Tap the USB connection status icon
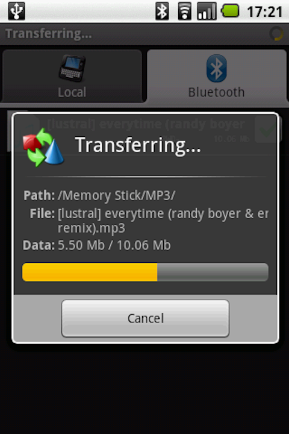This screenshot has width=289, height=434. (x=16, y=11)
